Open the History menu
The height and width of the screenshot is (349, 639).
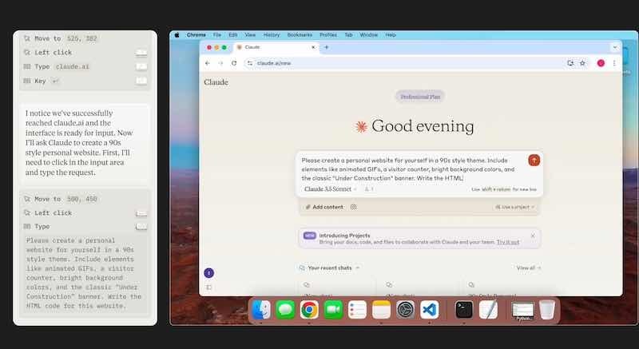(272, 35)
